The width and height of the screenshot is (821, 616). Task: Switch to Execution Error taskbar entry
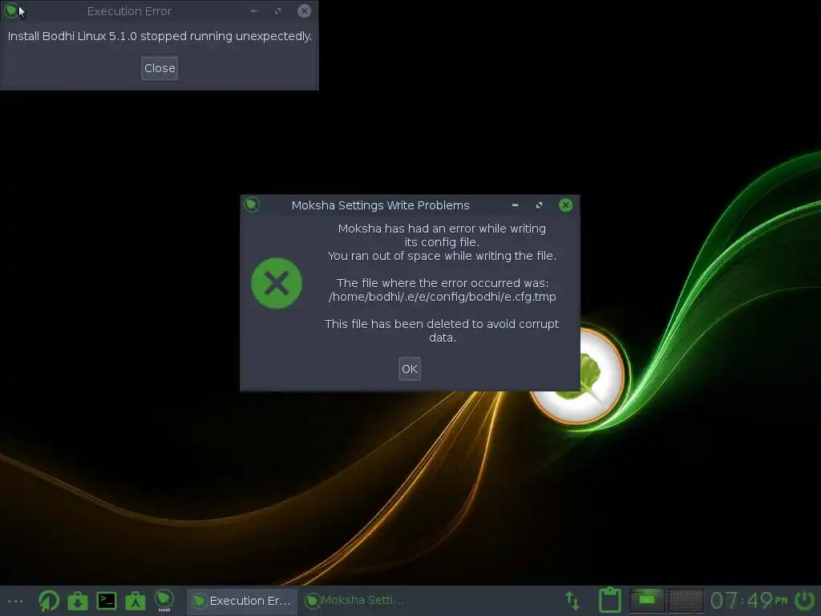pyautogui.click(x=242, y=601)
